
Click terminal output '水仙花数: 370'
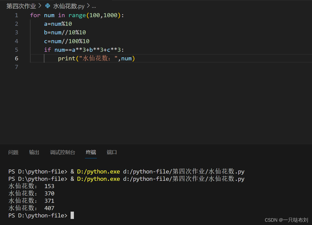pyautogui.click(x=31, y=193)
